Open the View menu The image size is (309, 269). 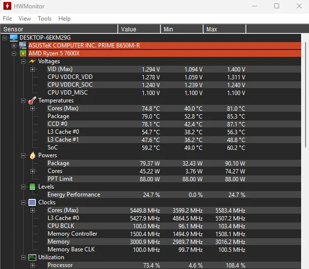25,19
